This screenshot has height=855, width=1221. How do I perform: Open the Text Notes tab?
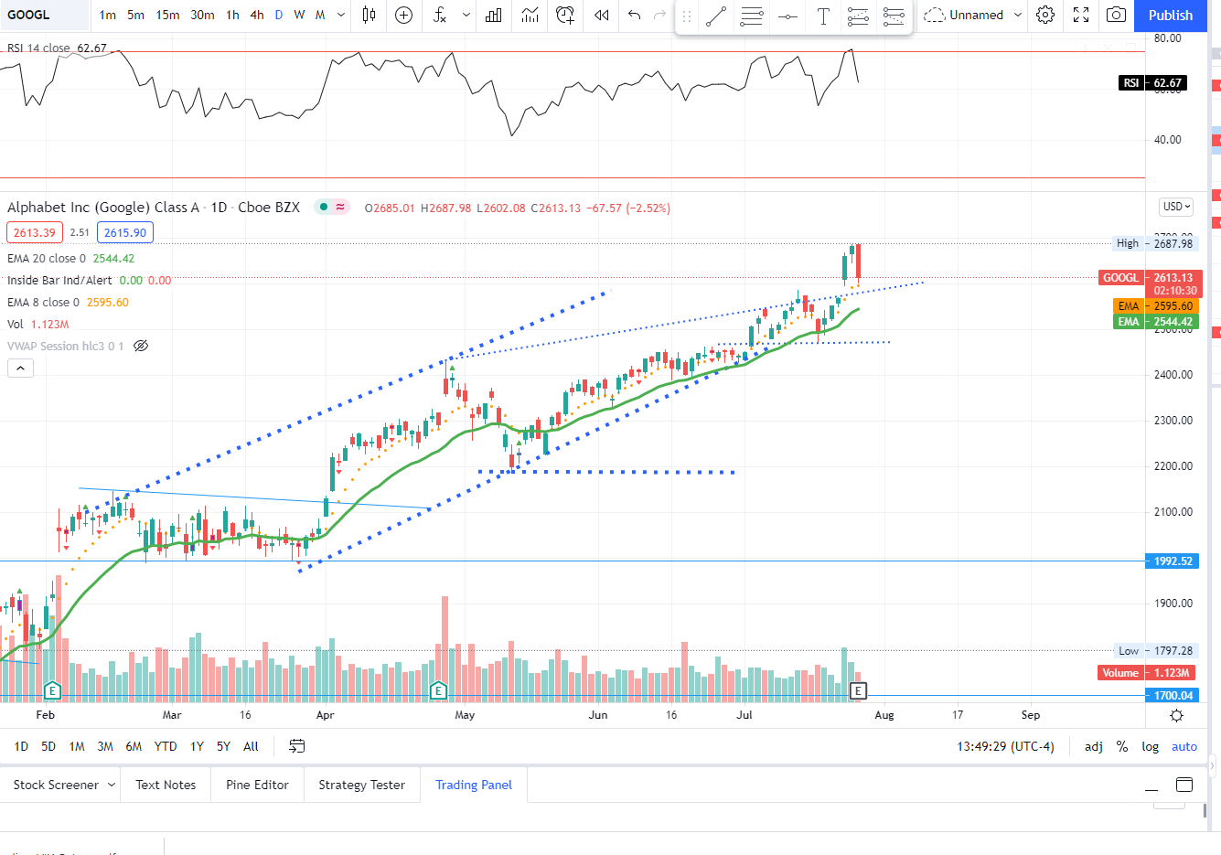(x=166, y=785)
